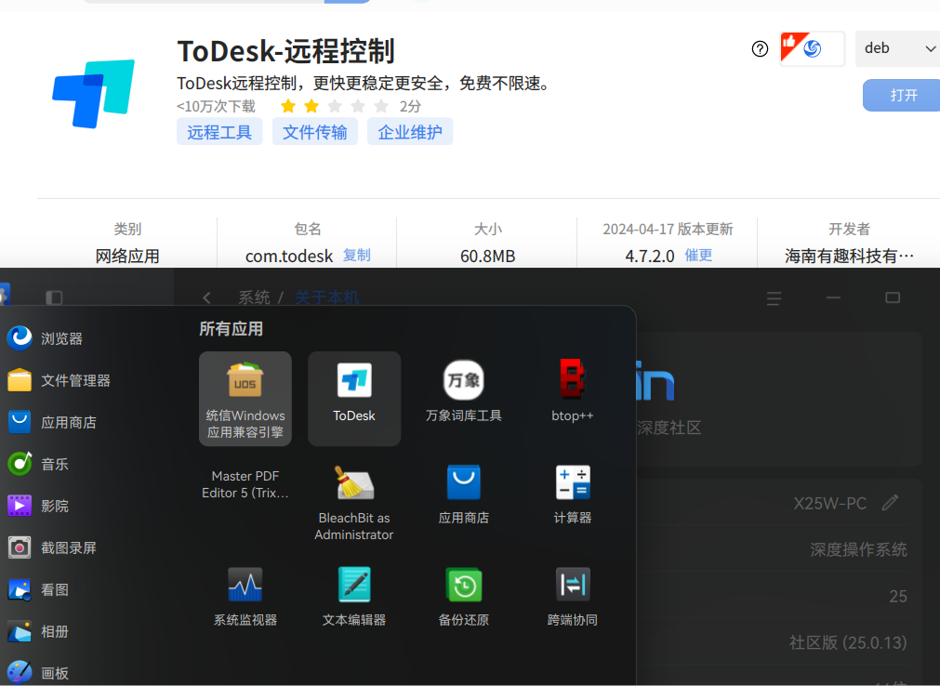Image resolution: width=940 pixels, height=686 pixels.
Task: Open the hamburger menu in About window
Action: [774, 297]
